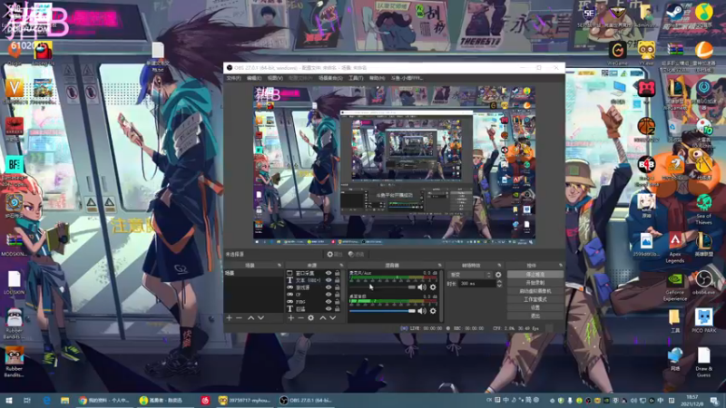Open the notification center icon in taskbar
726x408 pixels.
[x=715, y=401]
